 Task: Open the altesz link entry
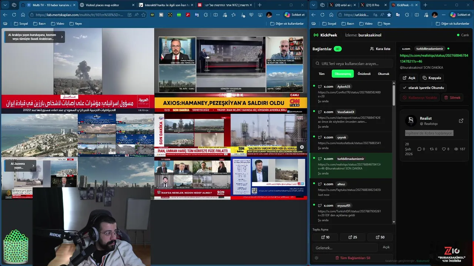click(351, 189)
